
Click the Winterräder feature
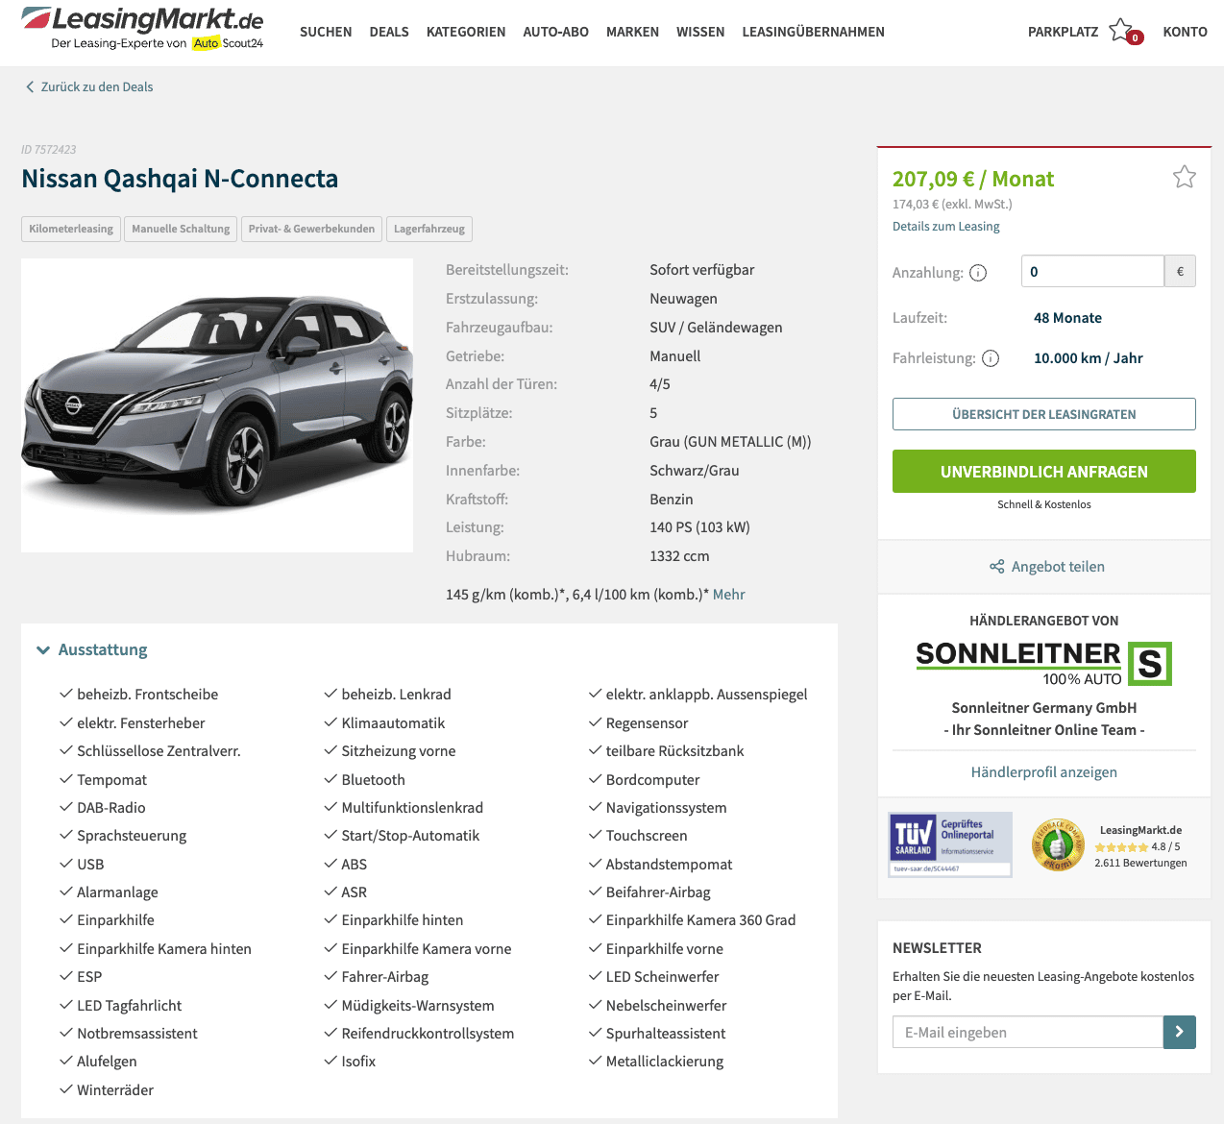coord(115,1090)
